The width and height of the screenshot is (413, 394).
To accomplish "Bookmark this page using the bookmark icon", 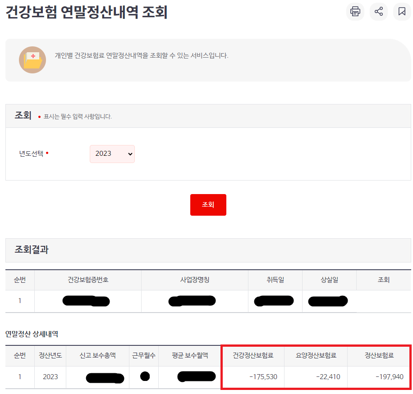I will point(402,12).
